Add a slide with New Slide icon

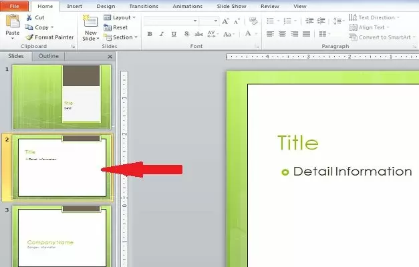pyautogui.click(x=90, y=21)
